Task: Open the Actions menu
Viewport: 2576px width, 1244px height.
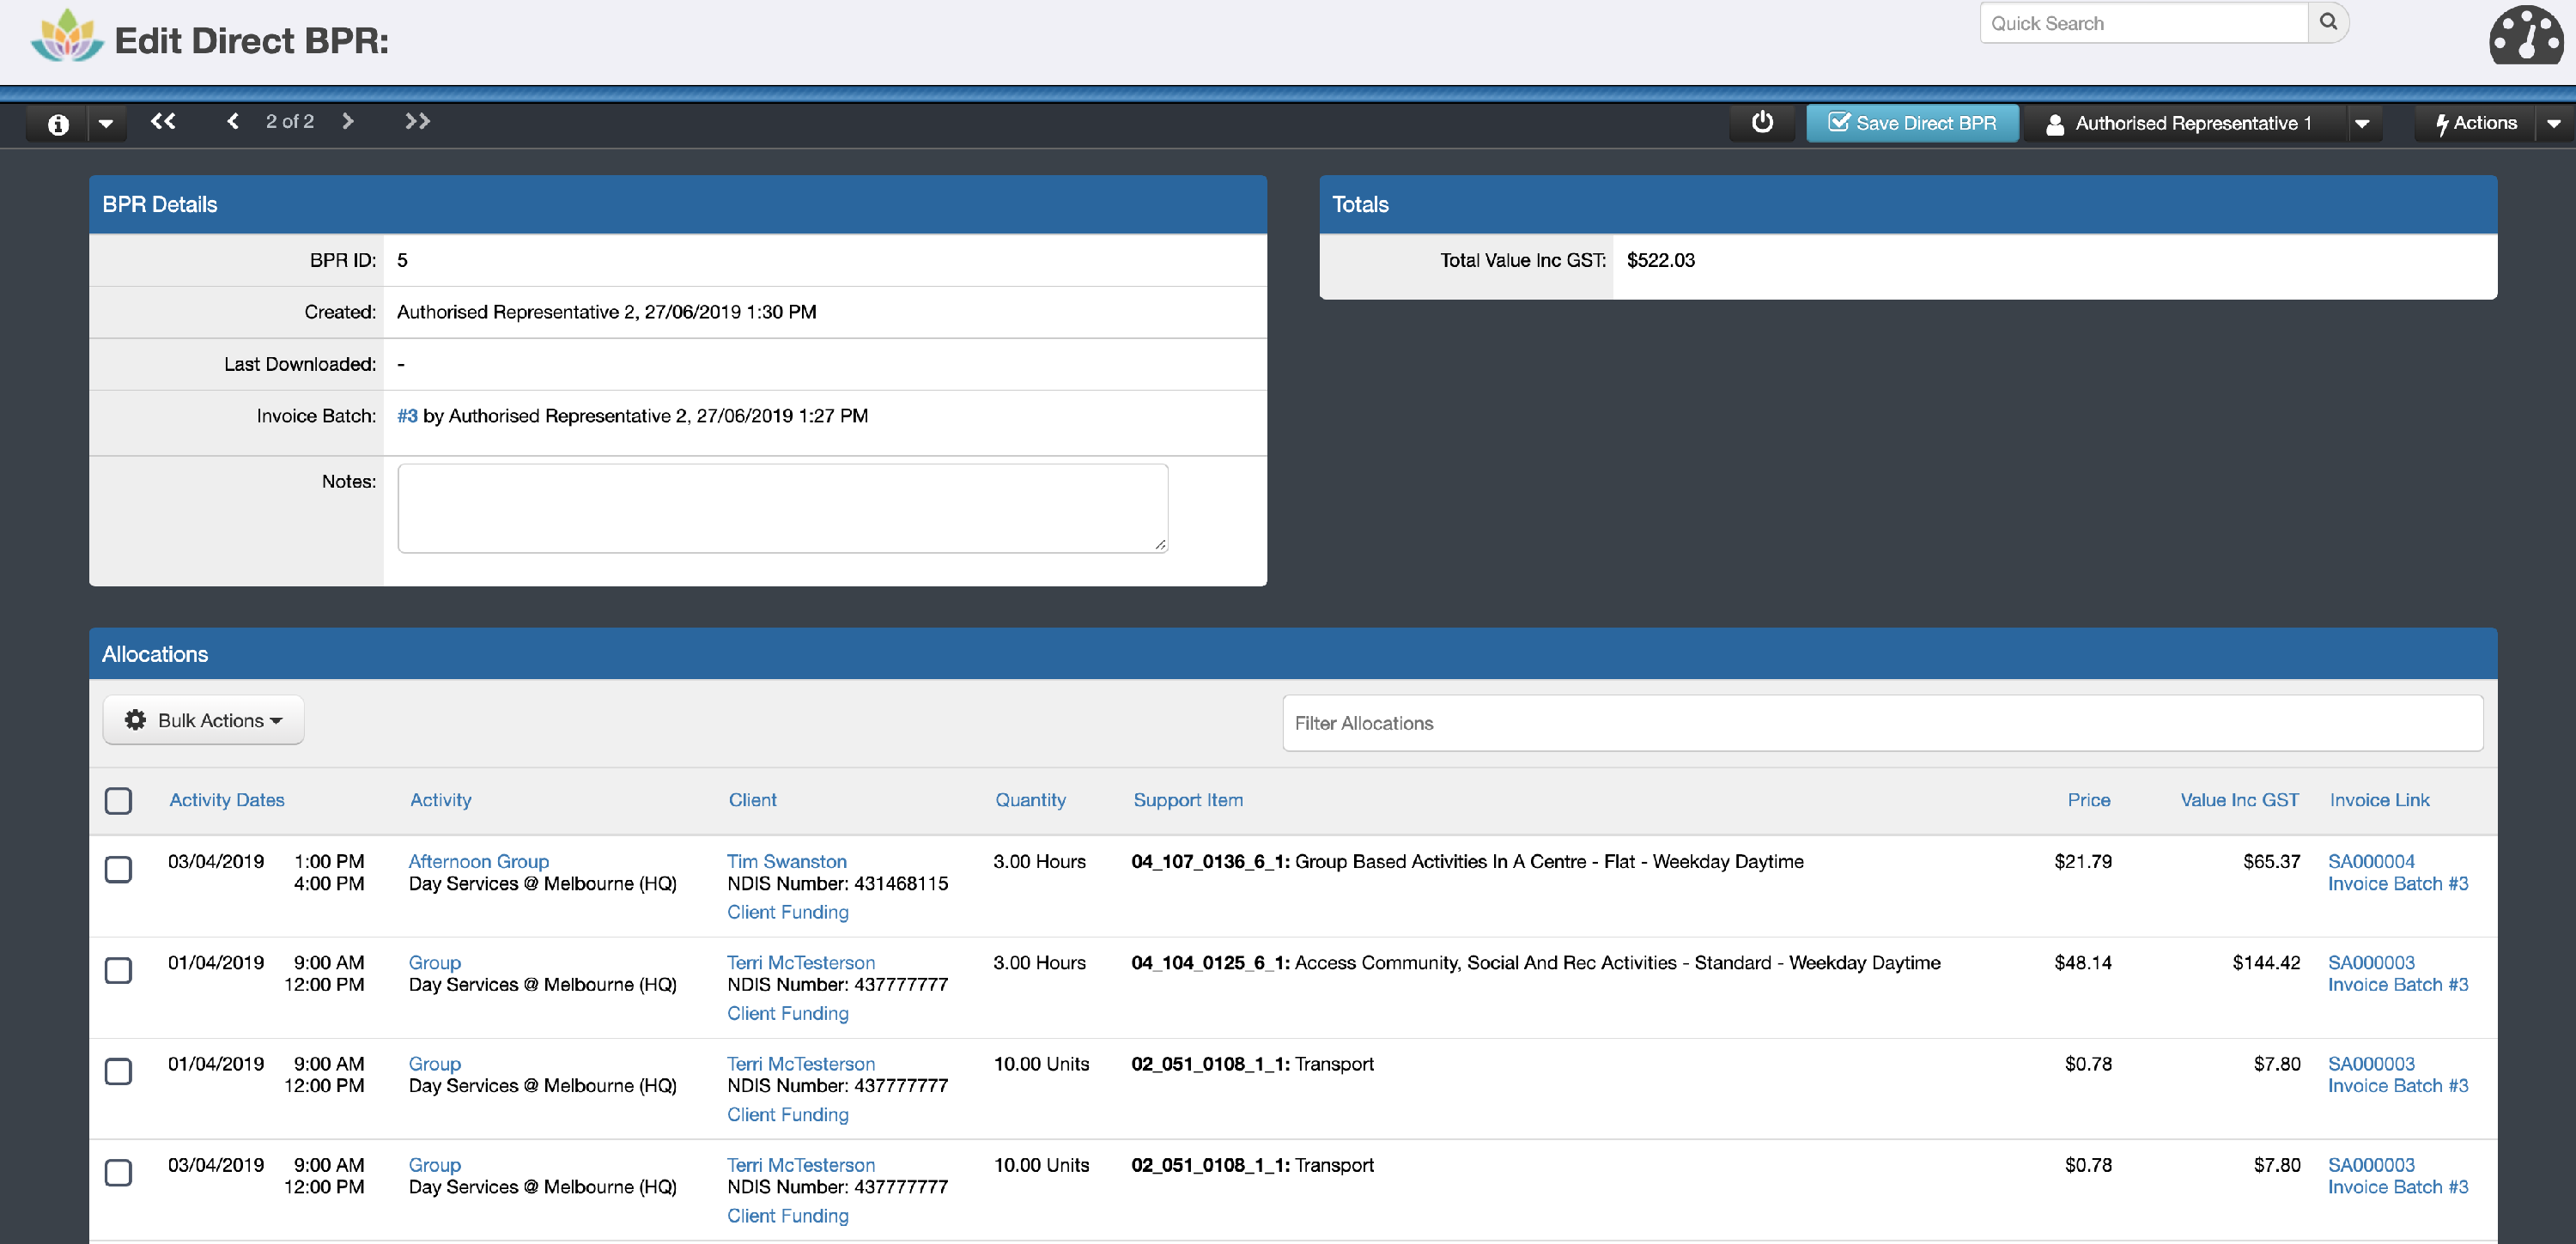Action: click(x=2481, y=123)
